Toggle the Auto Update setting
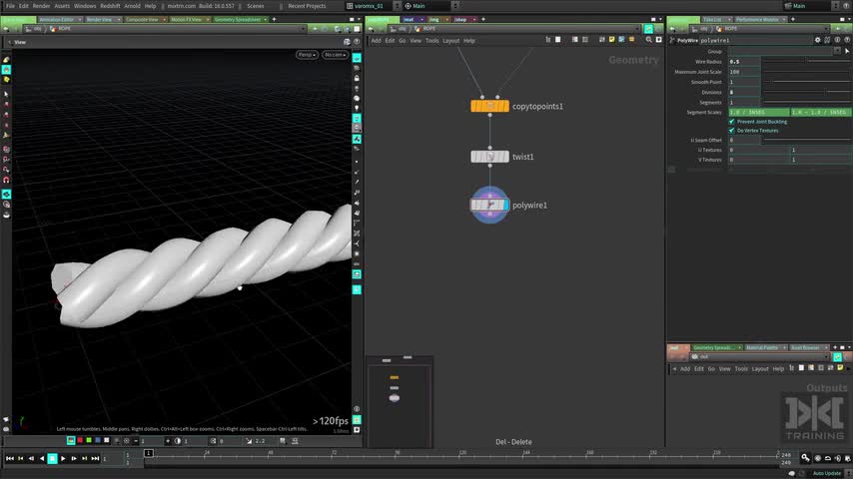Image resolution: width=853 pixels, height=479 pixels. pyautogui.click(x=826, y=474)
